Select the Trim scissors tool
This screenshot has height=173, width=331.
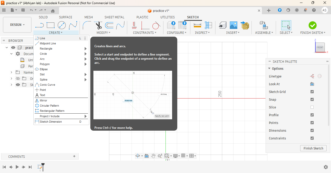[98, 25]
